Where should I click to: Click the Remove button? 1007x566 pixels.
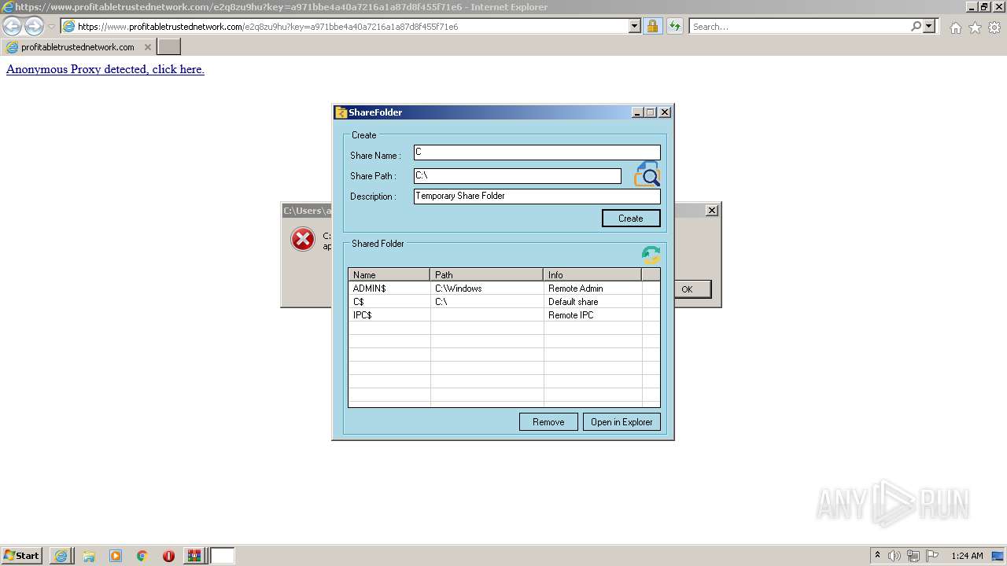click(548, 422)
